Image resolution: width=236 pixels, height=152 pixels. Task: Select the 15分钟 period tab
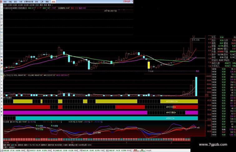click(20, 5)
